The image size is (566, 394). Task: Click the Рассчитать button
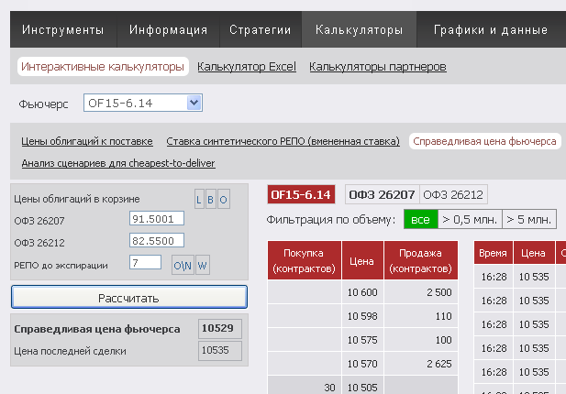coord(129,297)
